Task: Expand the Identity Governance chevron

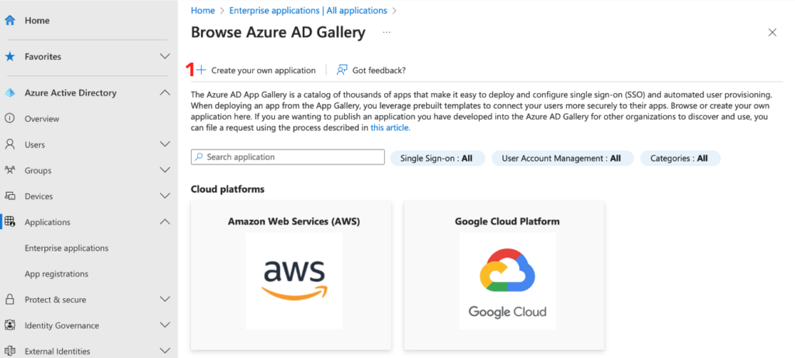Action: tap(165, 325)
